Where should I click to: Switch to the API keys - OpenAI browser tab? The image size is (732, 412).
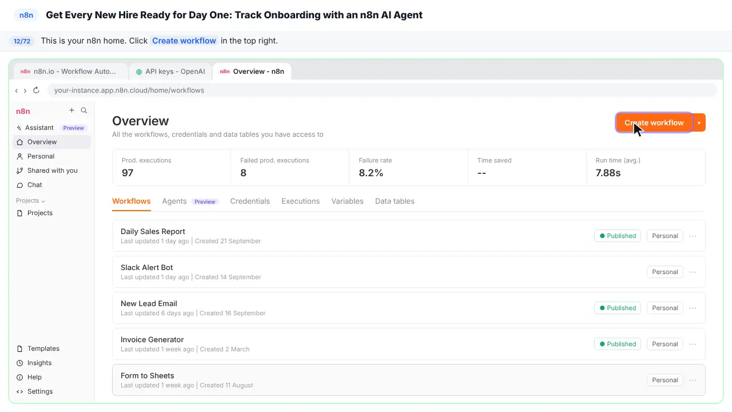pyautogui.click(x=170, y=72)
